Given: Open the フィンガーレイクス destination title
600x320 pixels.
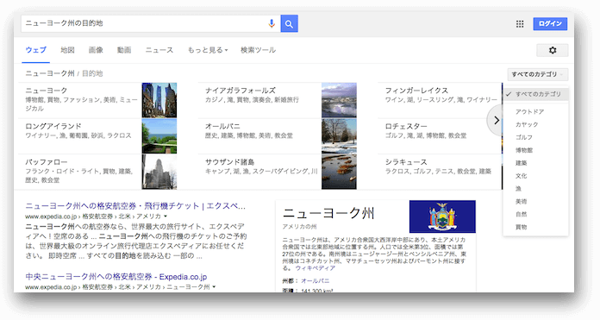Looking at the screenshot, I should point(416,91).
